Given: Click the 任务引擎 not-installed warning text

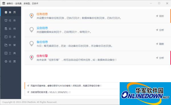Looking at the screenshot, I should (x=77, y=60).
